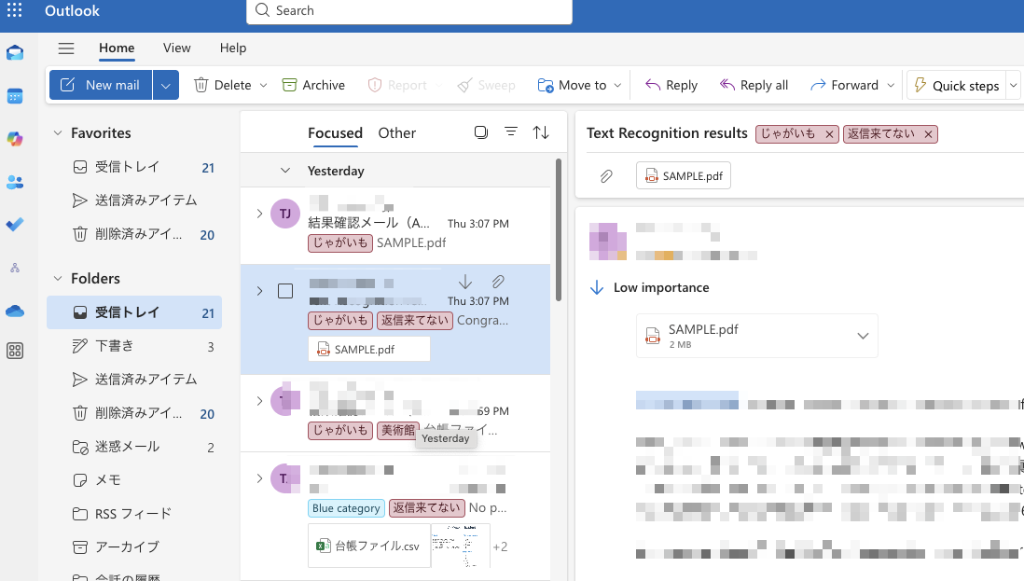Switch to the View tab
This screenshot has width=1024, height=581.
pyautogui.click(x=176, y=48)
